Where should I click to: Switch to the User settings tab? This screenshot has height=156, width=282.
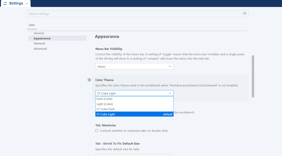click(x=32, y=25)
